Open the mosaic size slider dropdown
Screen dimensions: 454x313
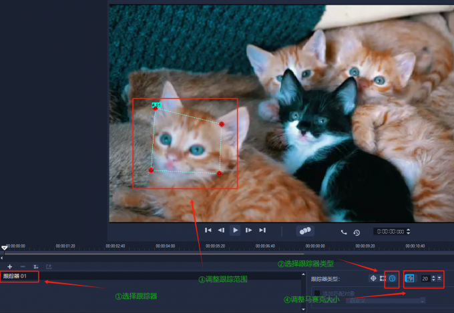tap(439, 278)
